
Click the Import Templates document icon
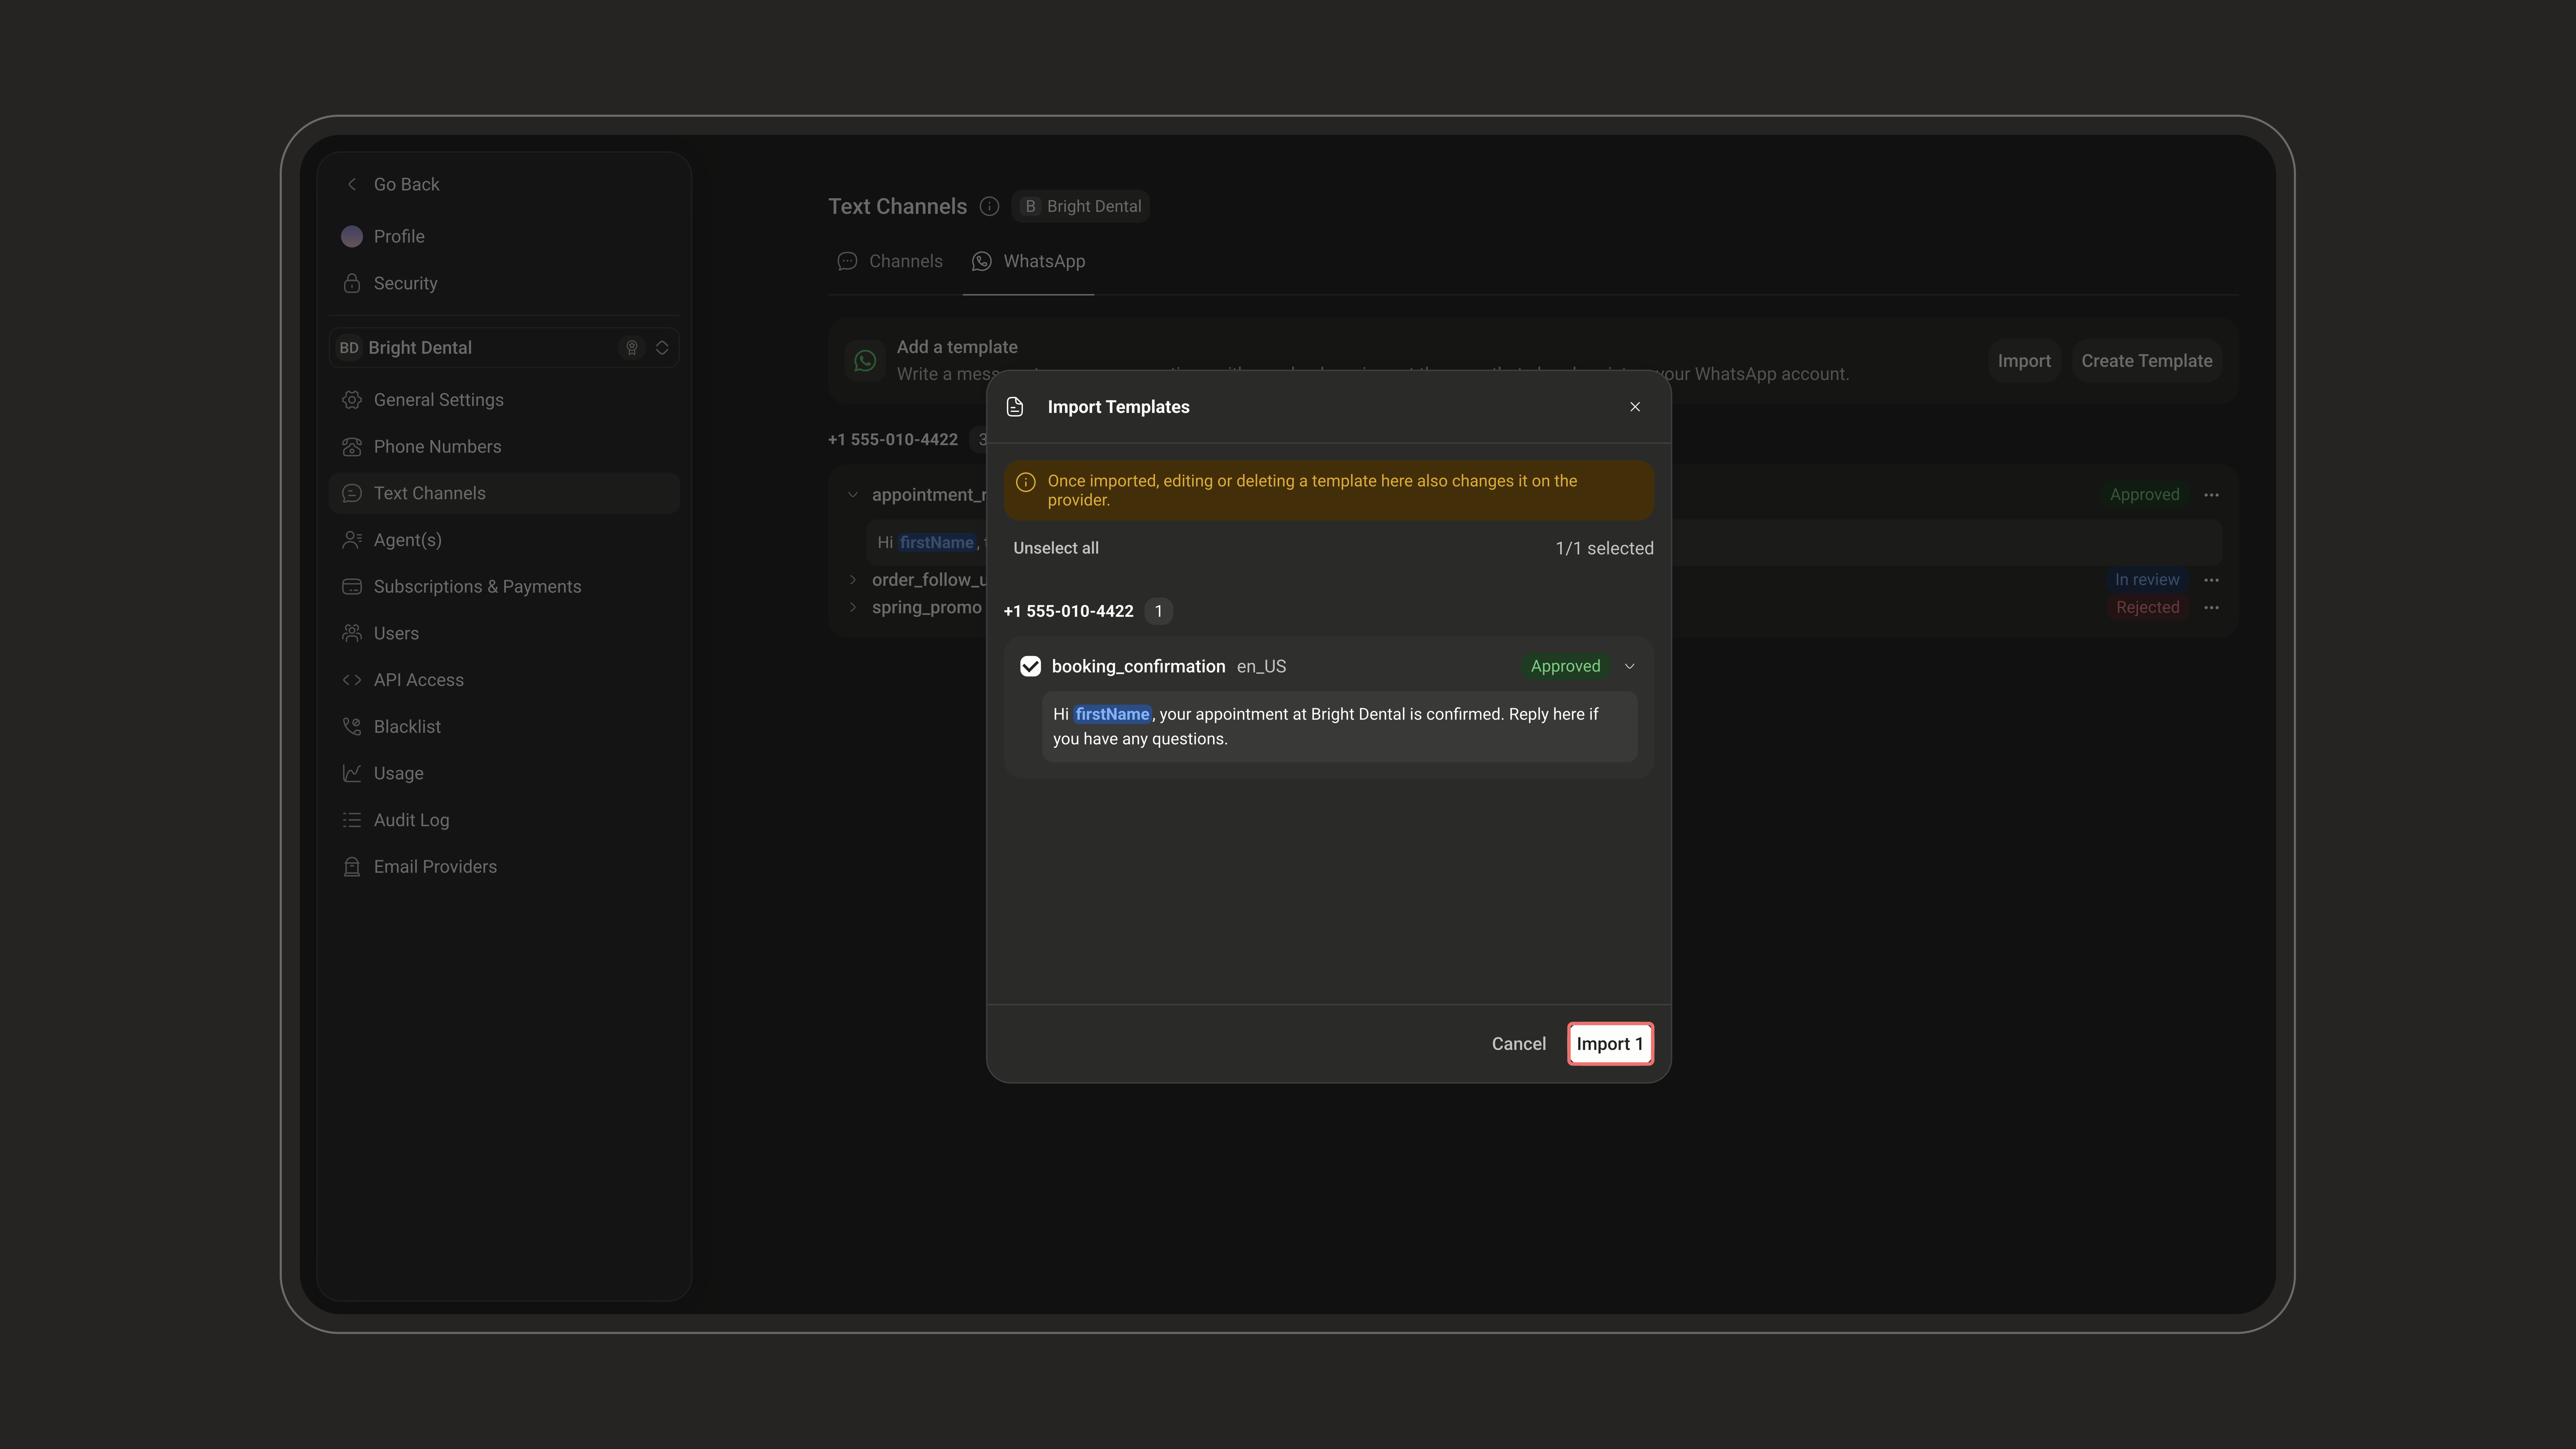coord(1015,406)
